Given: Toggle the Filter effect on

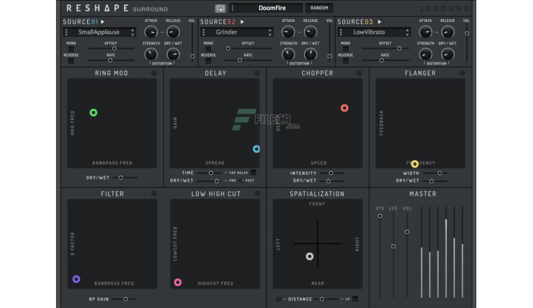Looking at the screenshot, I should [x=154, y=193].
